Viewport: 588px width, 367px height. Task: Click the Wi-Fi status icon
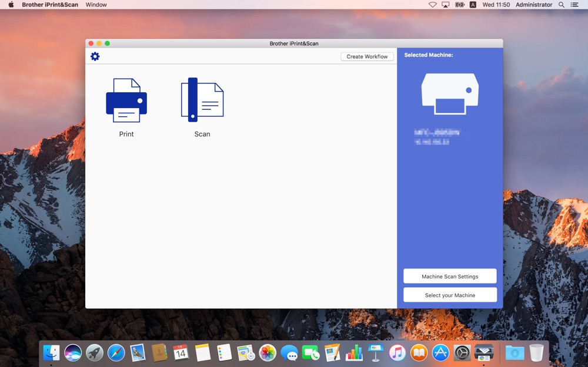click(433, 5)
